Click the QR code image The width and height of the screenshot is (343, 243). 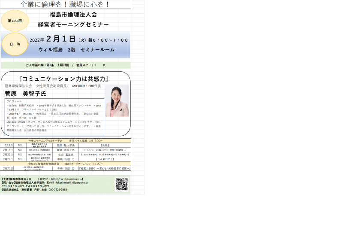121,184
